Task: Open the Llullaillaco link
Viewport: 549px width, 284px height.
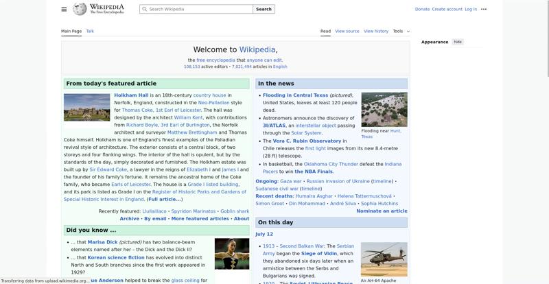Action: pyautogui.click(x=154, y=211)
